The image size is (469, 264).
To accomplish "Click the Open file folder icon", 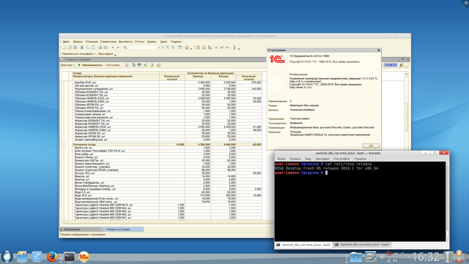I will coord(69,48).
